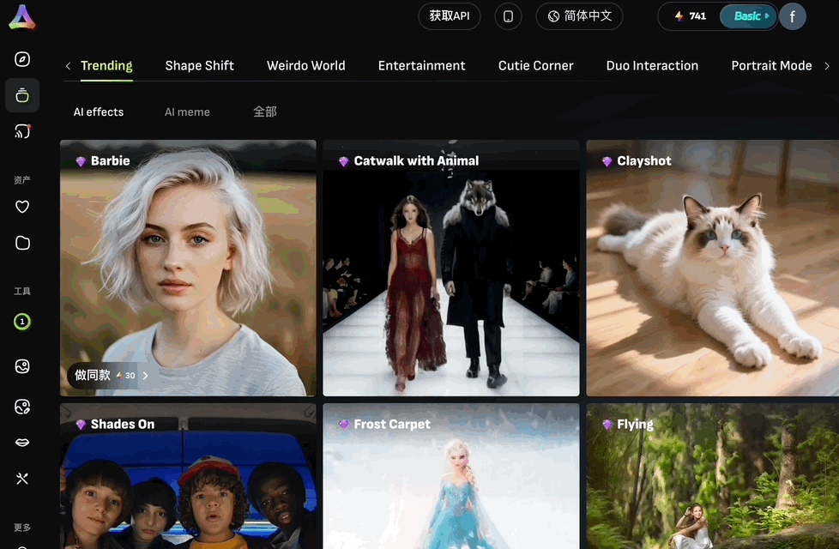Open the heart favorites icon
839x549 pixels.
click(x=22, y=207)
